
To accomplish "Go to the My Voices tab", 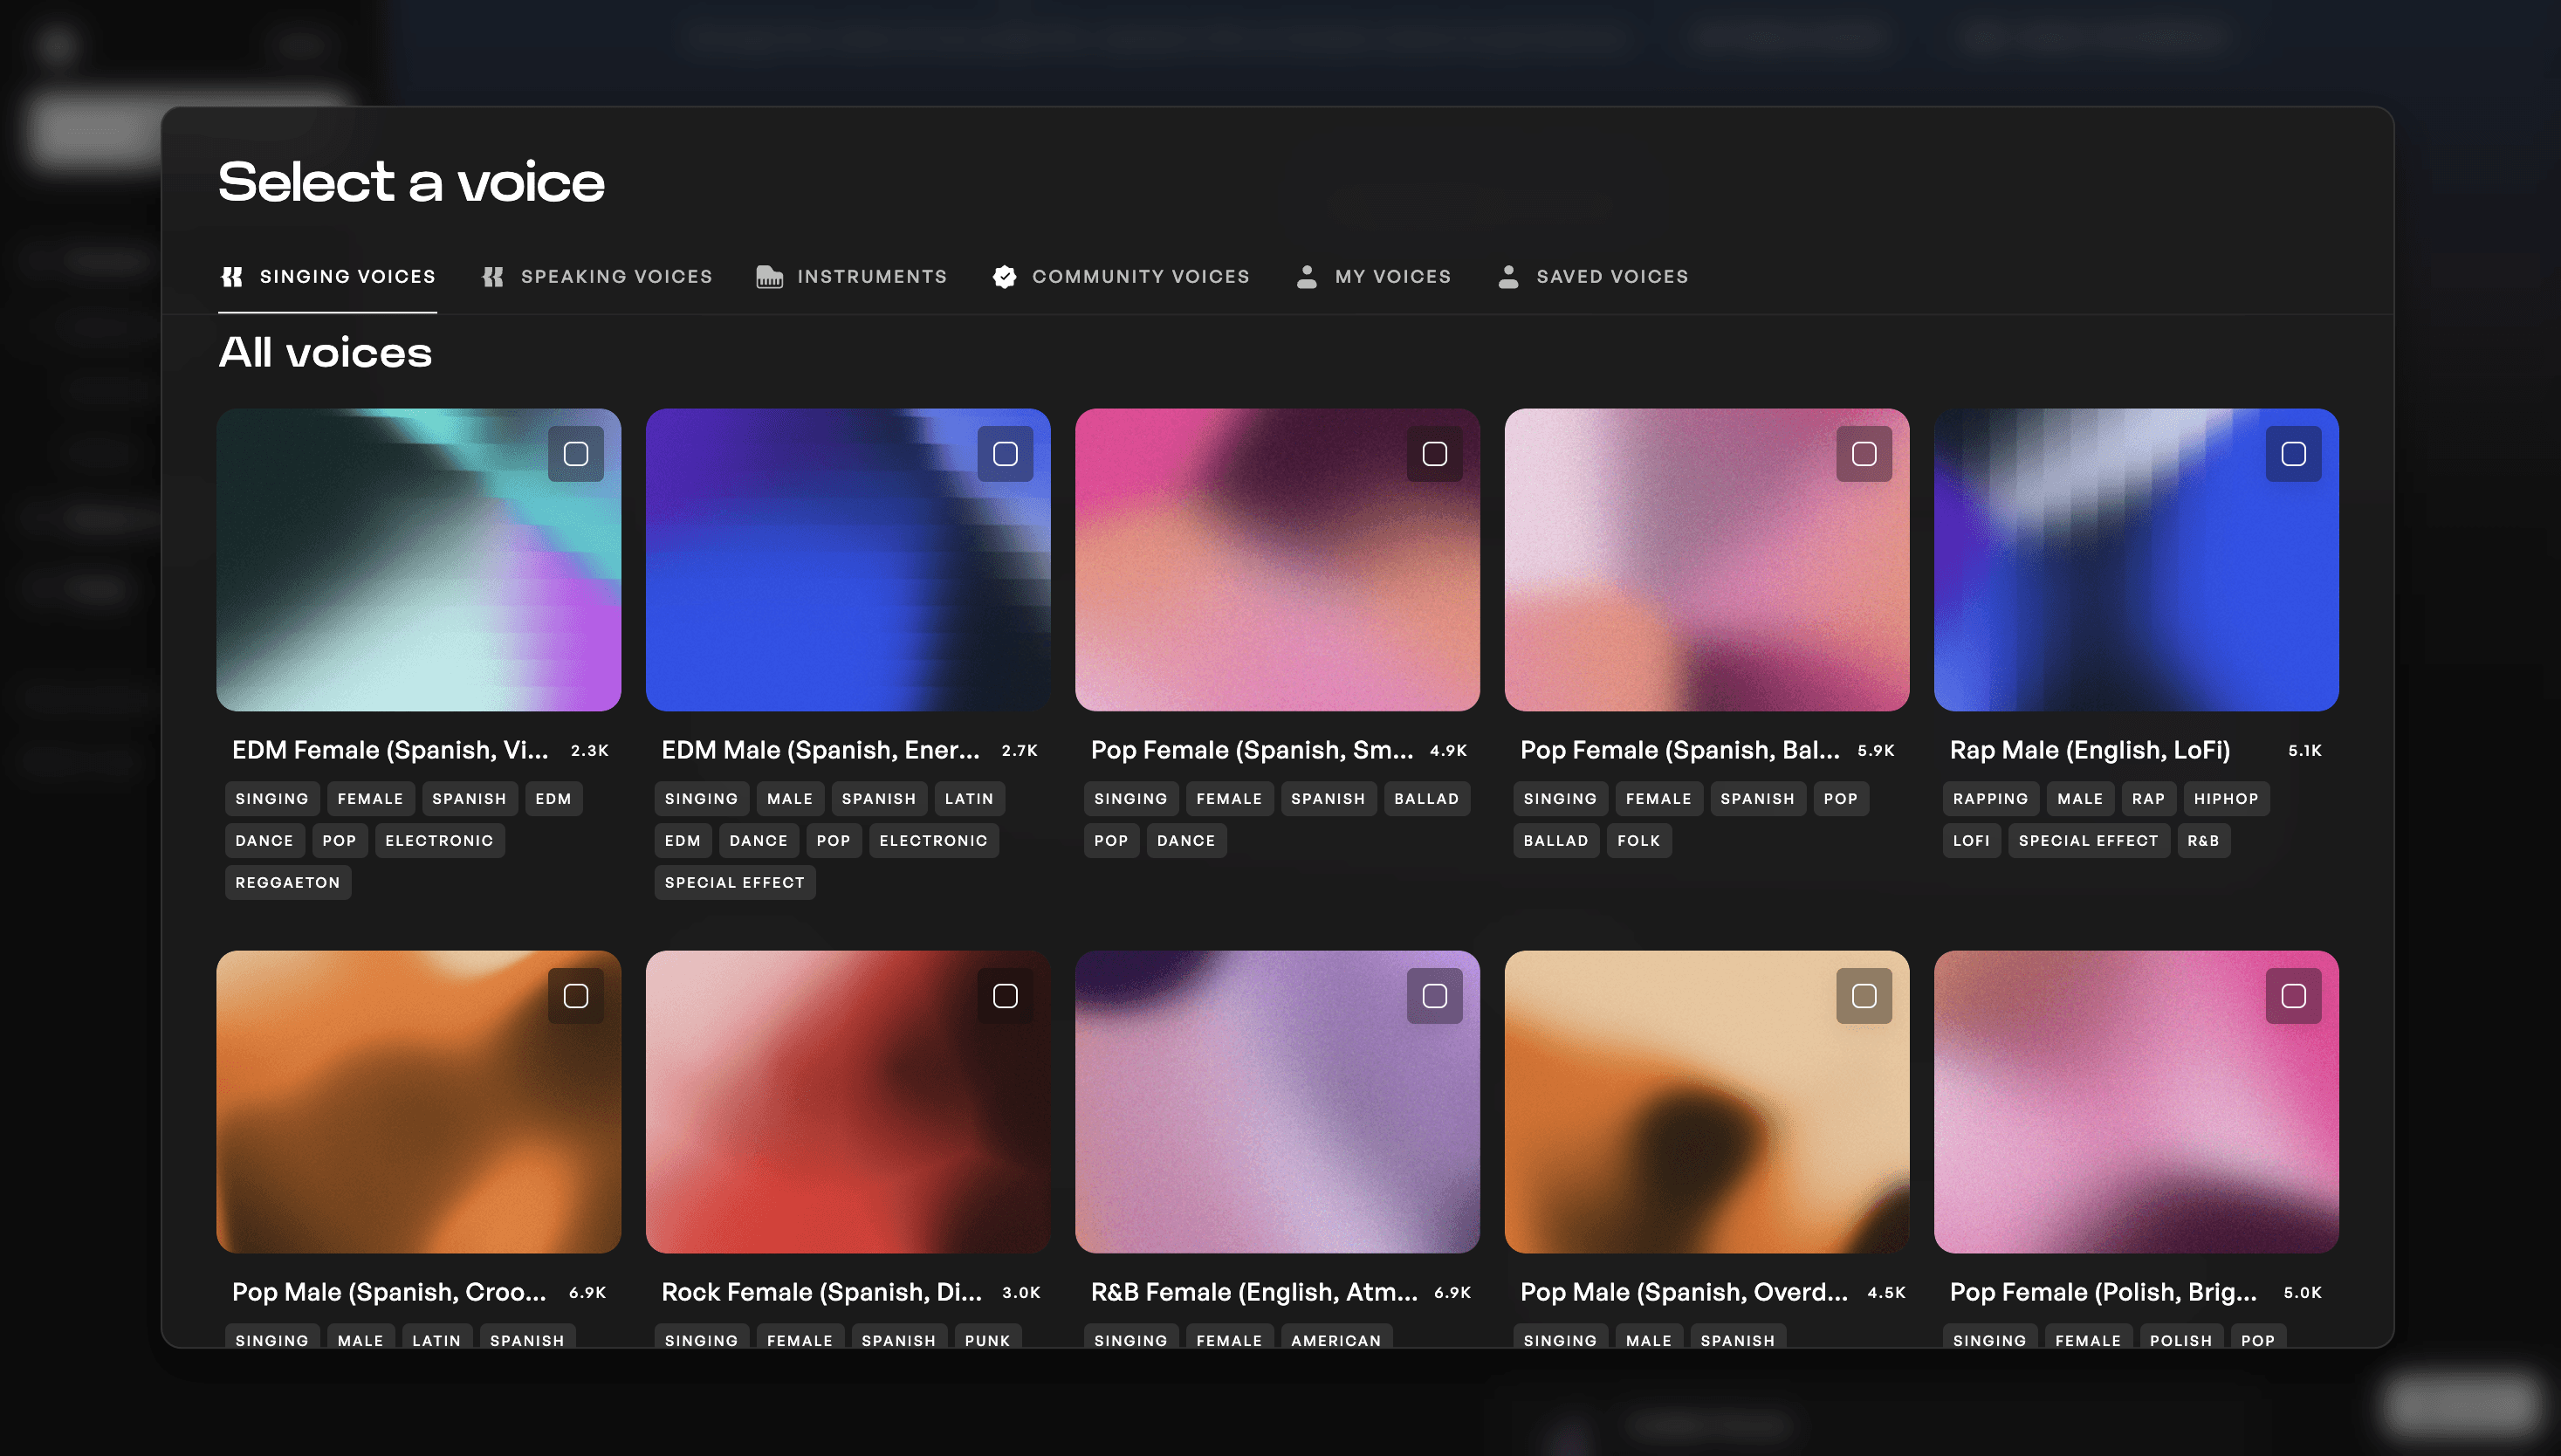I will [x=1373, y=277].
